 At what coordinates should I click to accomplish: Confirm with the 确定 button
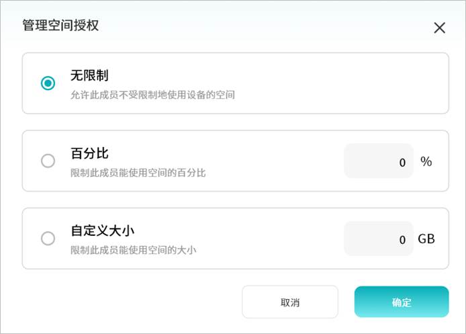point(401,302)
